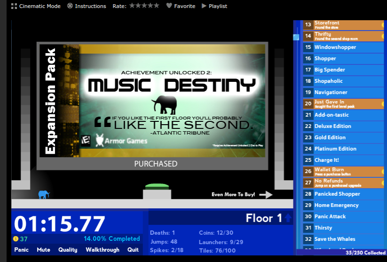Click the 35/250 Collected counter
387x262 pixels.
click(x=365, y=253)
